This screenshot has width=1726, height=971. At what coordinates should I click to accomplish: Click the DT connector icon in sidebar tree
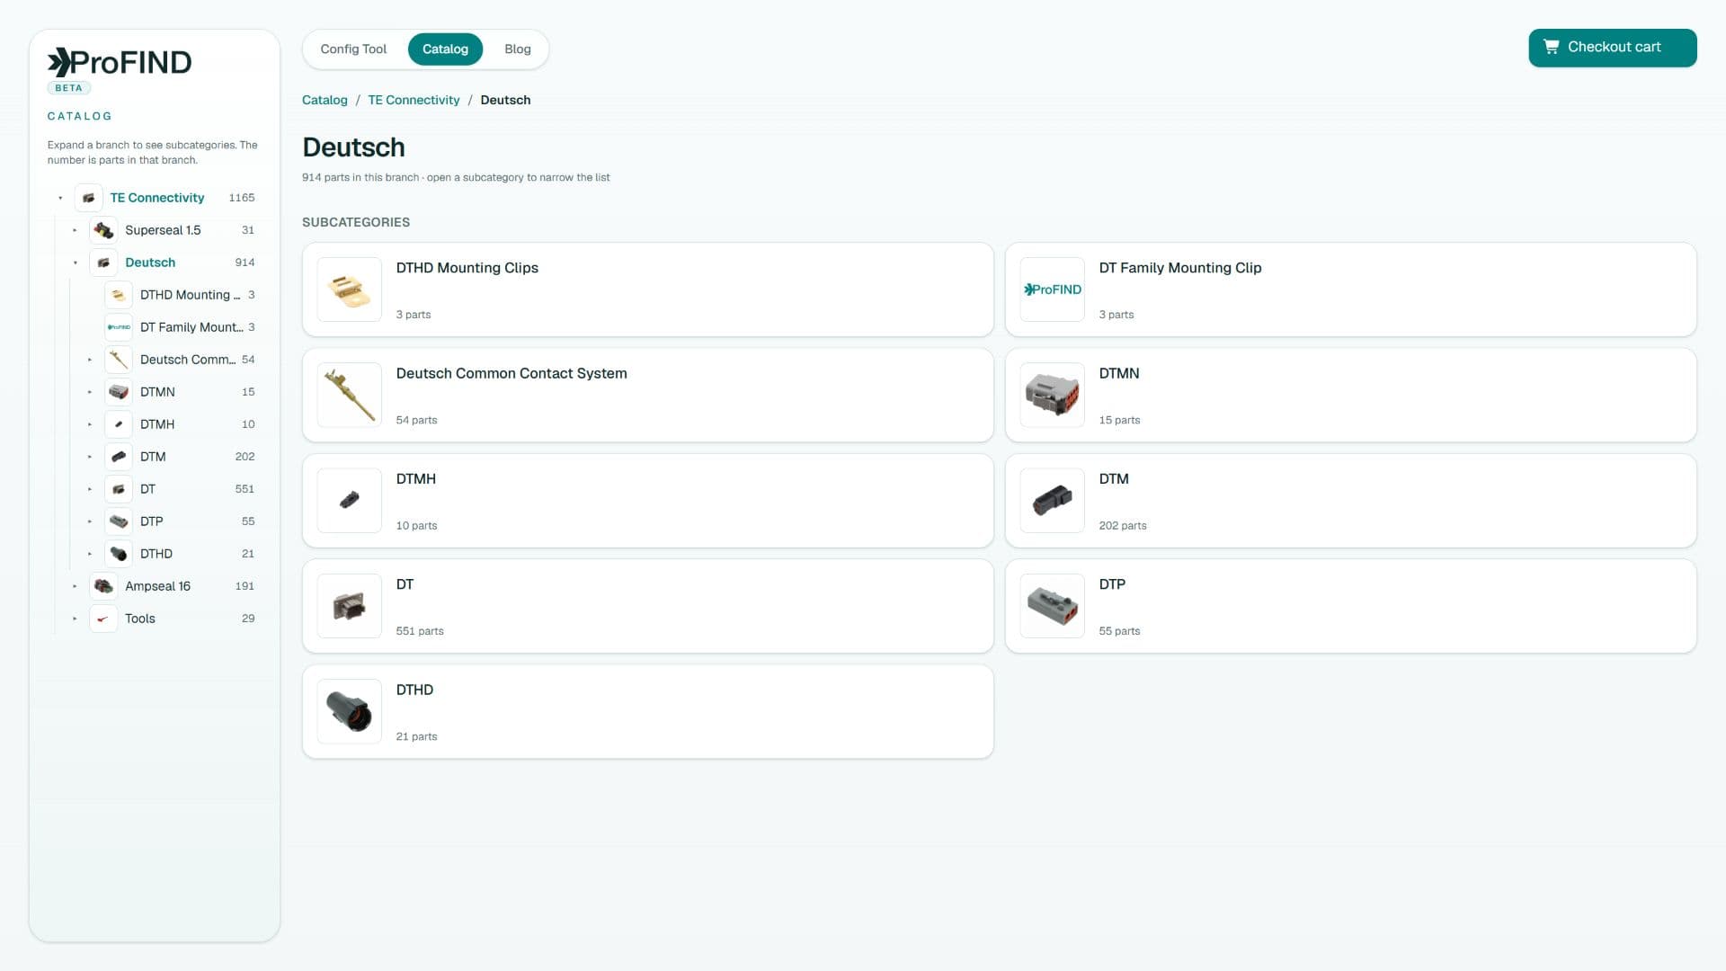(119, 489)
